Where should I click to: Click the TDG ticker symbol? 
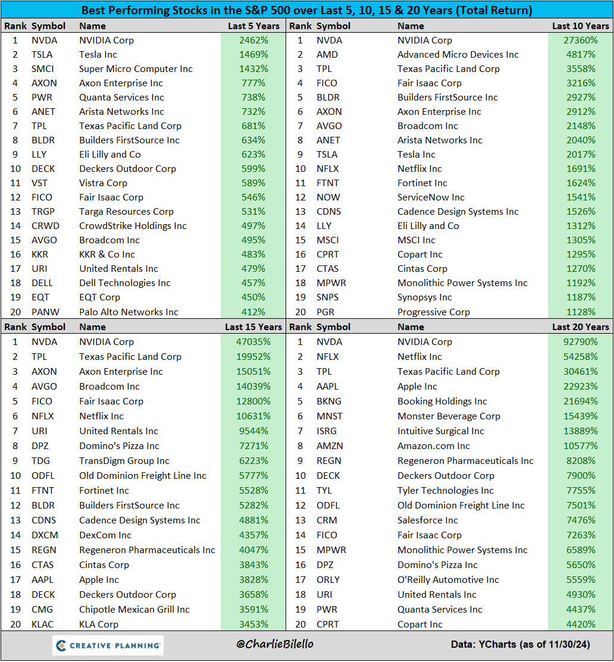point(40,460)
